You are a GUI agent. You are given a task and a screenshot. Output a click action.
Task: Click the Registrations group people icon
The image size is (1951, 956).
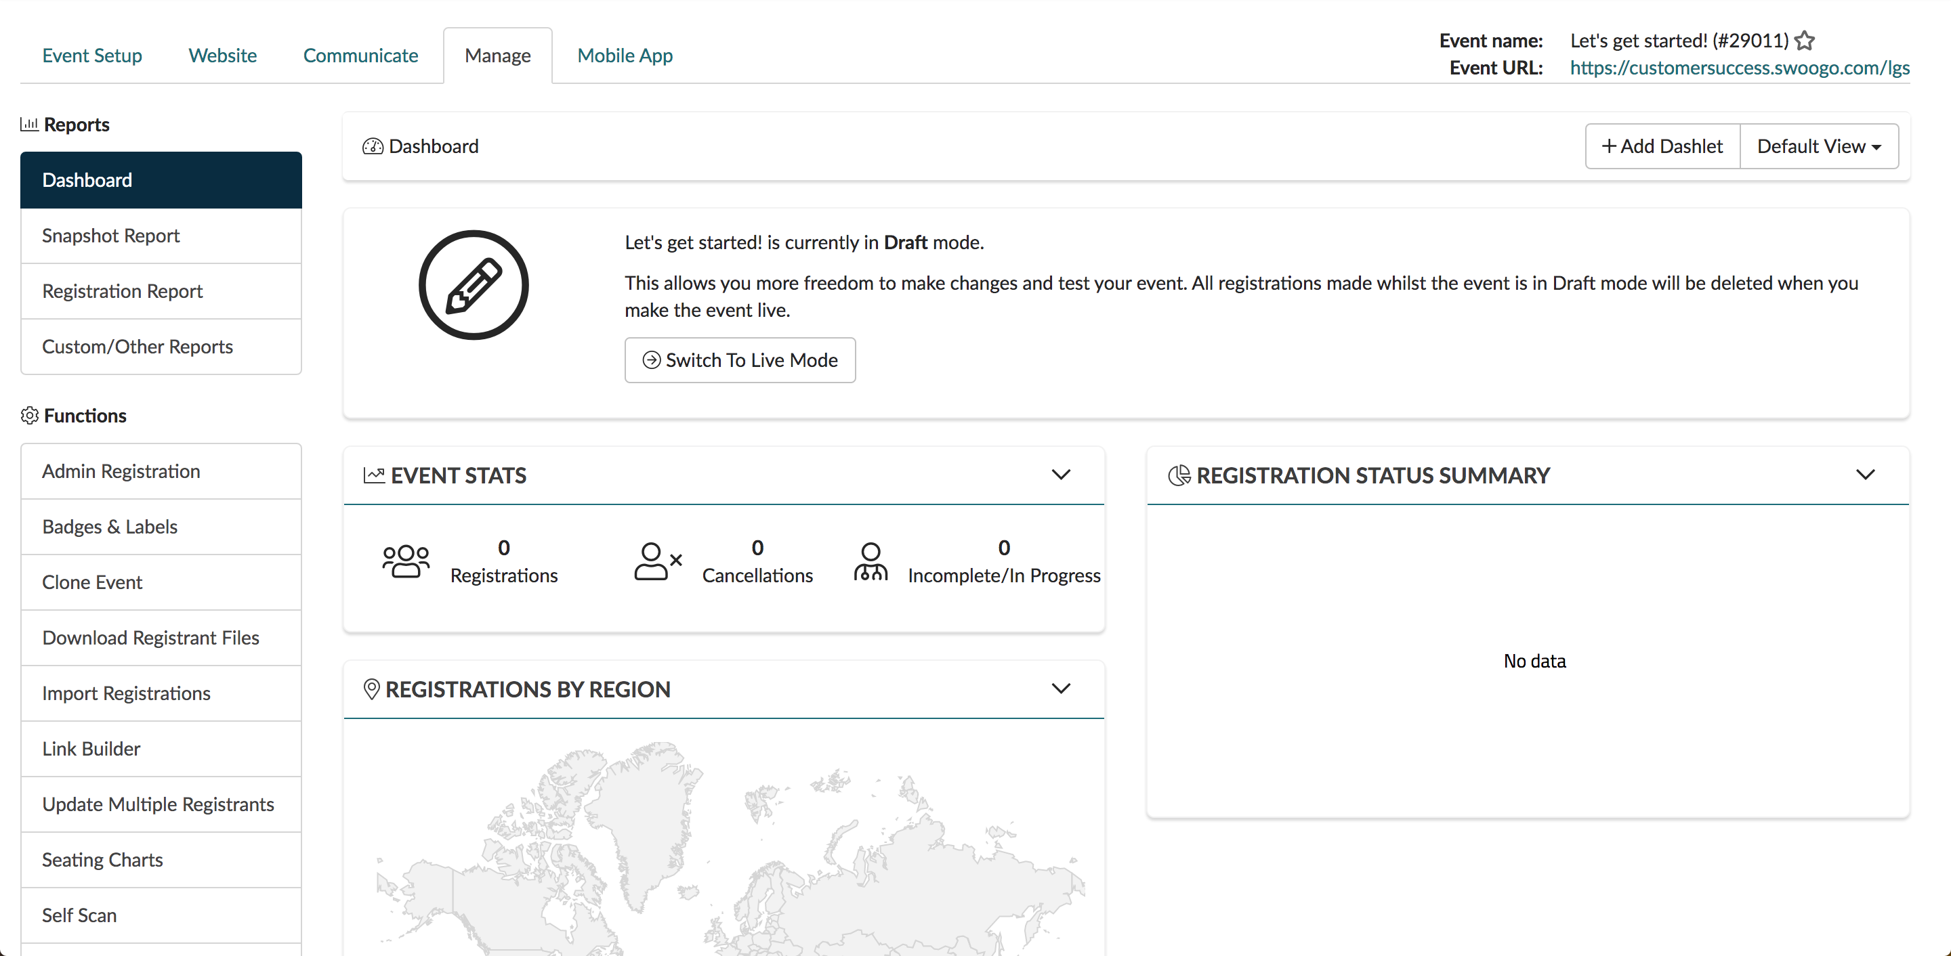click(405, 562)
